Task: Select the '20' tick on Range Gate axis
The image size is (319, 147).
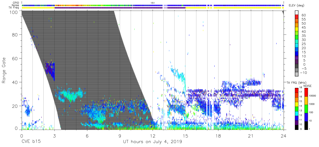Action: pos(16,106)
